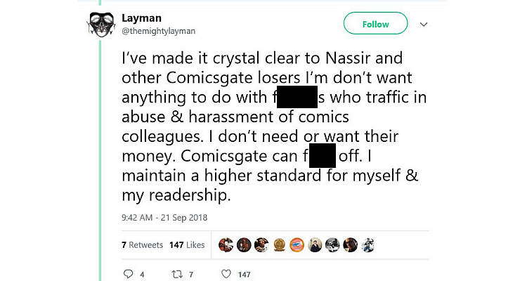The image size is (527, 281).
Task: Click the reply speech bubble icon
Action: [129, 273]
